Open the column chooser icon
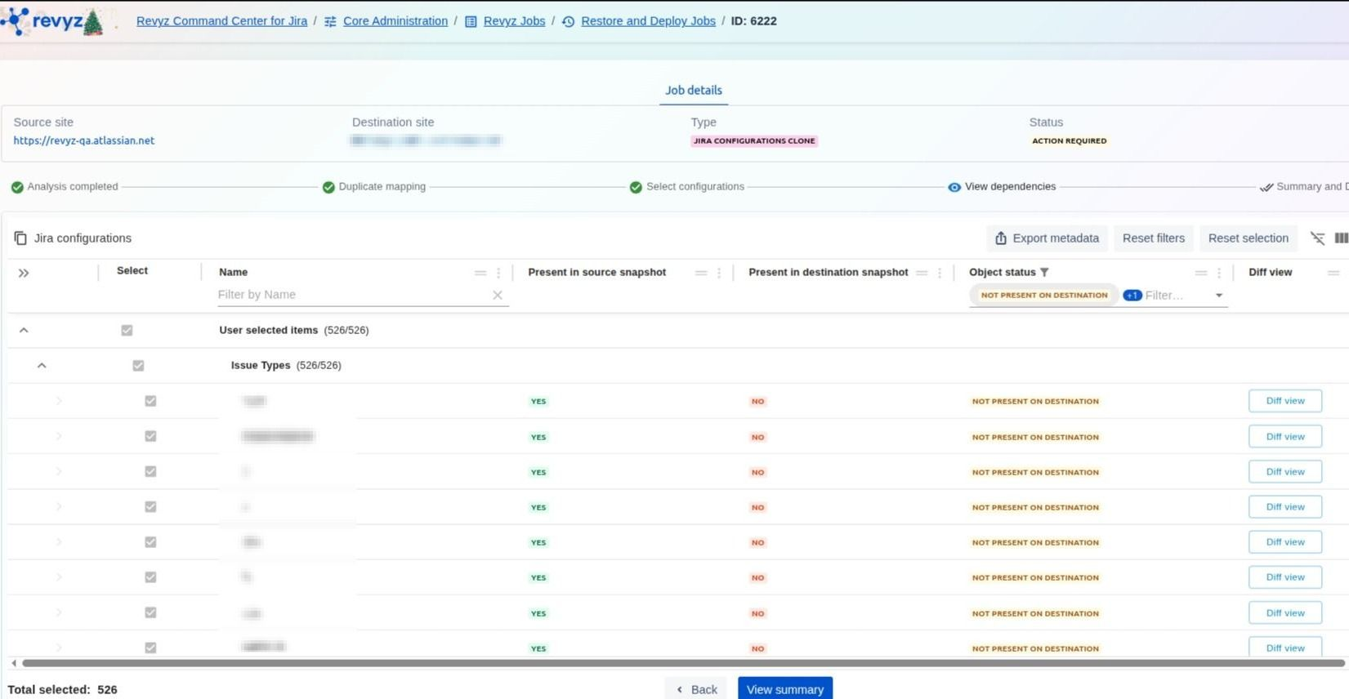Image resolution: width=1349 pixels, height=699 pixels. click(1341, 238)
